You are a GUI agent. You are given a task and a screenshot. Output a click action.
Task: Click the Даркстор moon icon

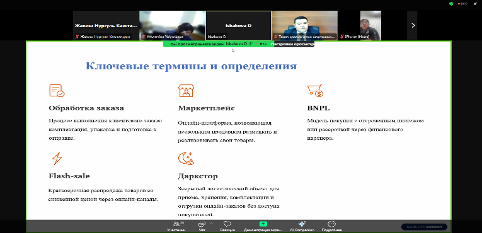[x=186, y=159]
